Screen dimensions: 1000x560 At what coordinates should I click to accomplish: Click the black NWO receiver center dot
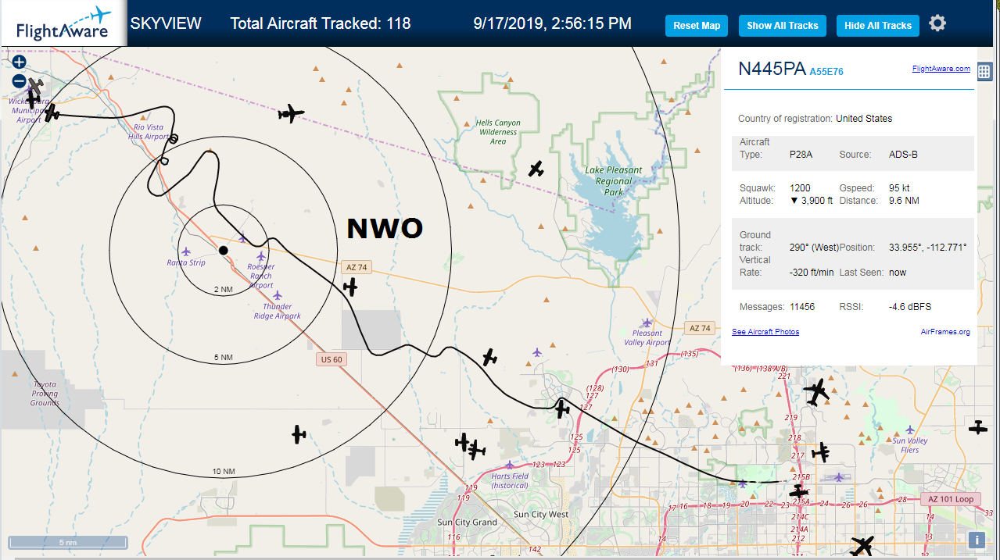(x=223, y=250)
